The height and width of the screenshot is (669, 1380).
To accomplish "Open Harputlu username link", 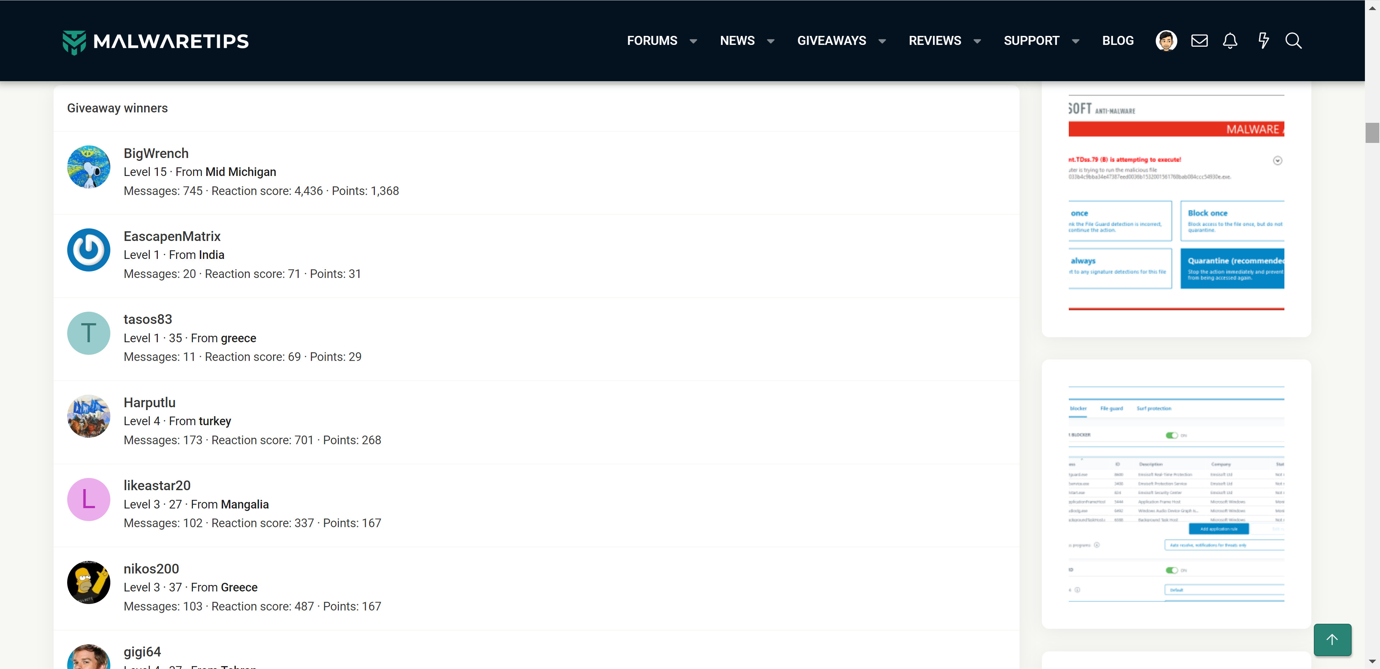I will [149, 402].
